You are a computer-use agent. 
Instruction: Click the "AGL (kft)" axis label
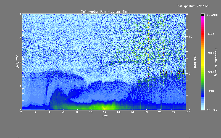[x=195, y=62]
